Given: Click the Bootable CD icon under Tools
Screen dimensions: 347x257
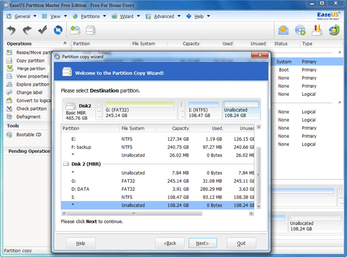Looking at the screenshot, I should pos(9,135).
